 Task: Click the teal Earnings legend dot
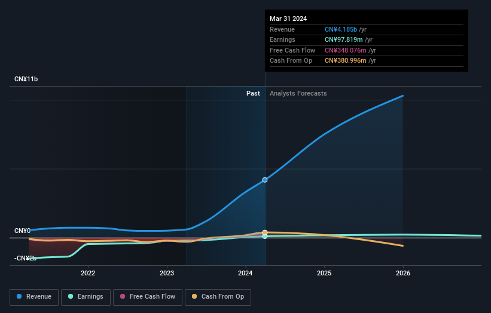[x=71, y=296]
